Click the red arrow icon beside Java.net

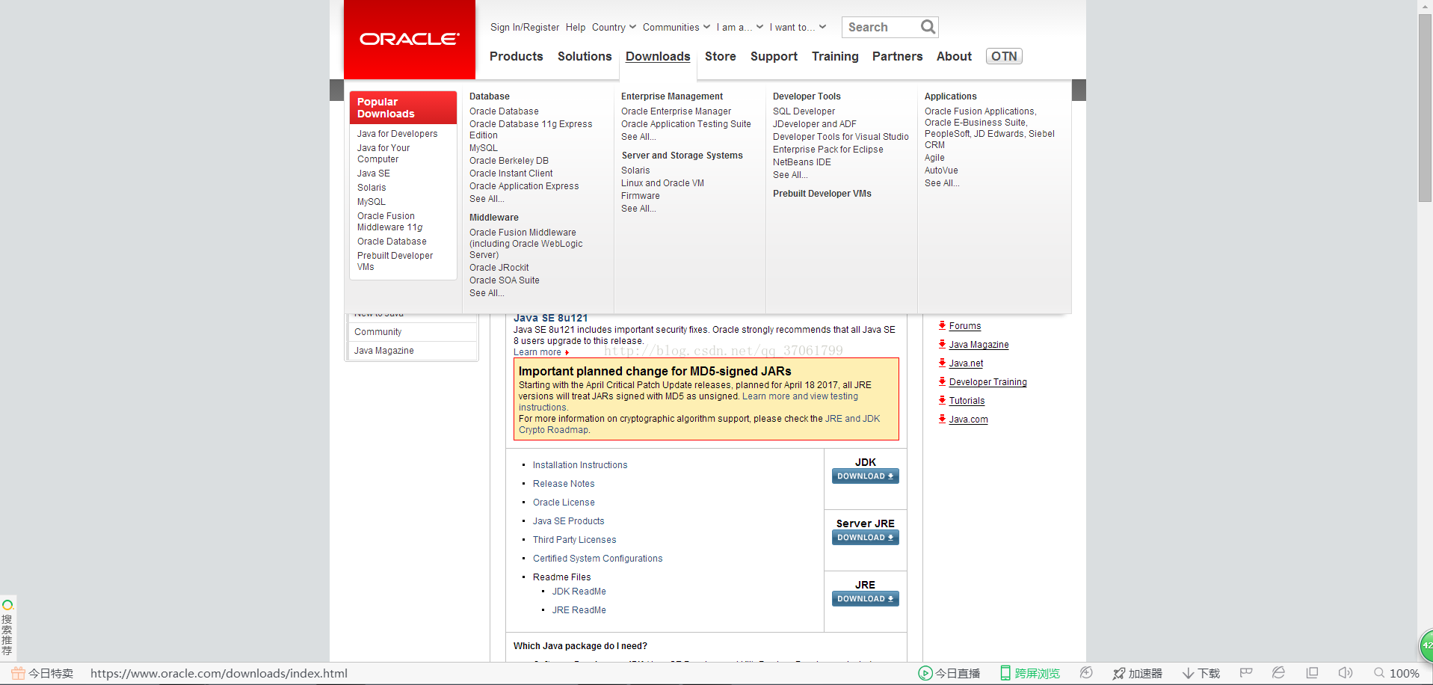(942, 363)
